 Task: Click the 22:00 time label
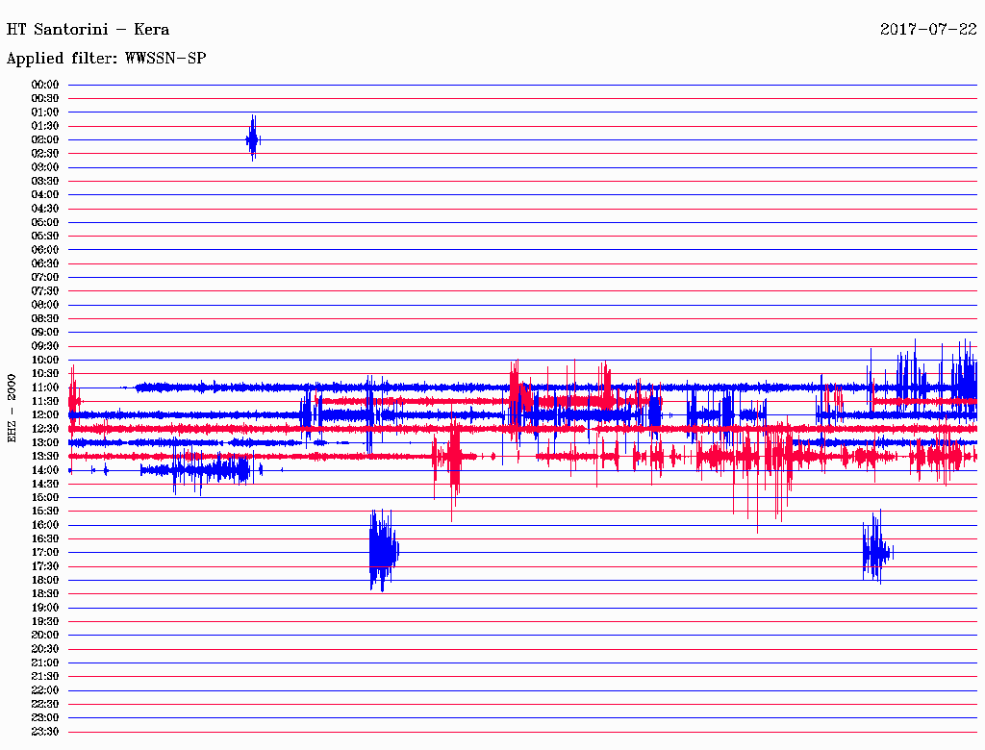(45, 690)
